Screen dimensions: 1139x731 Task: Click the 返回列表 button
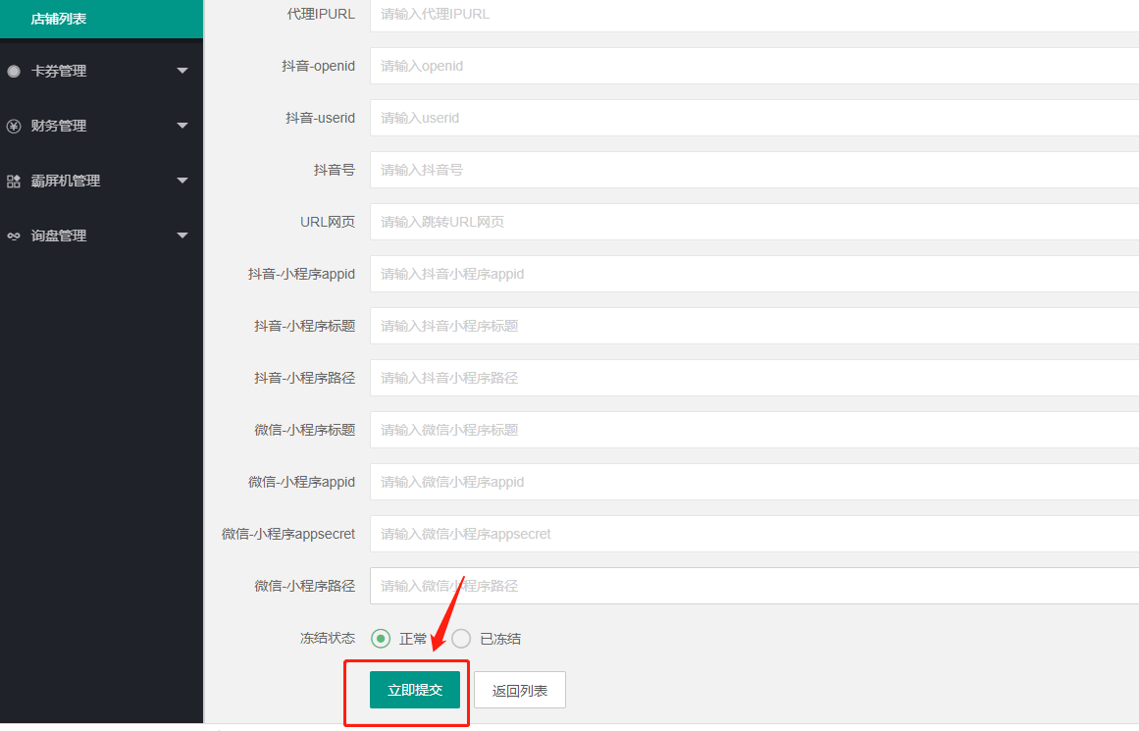click(519, 691)
